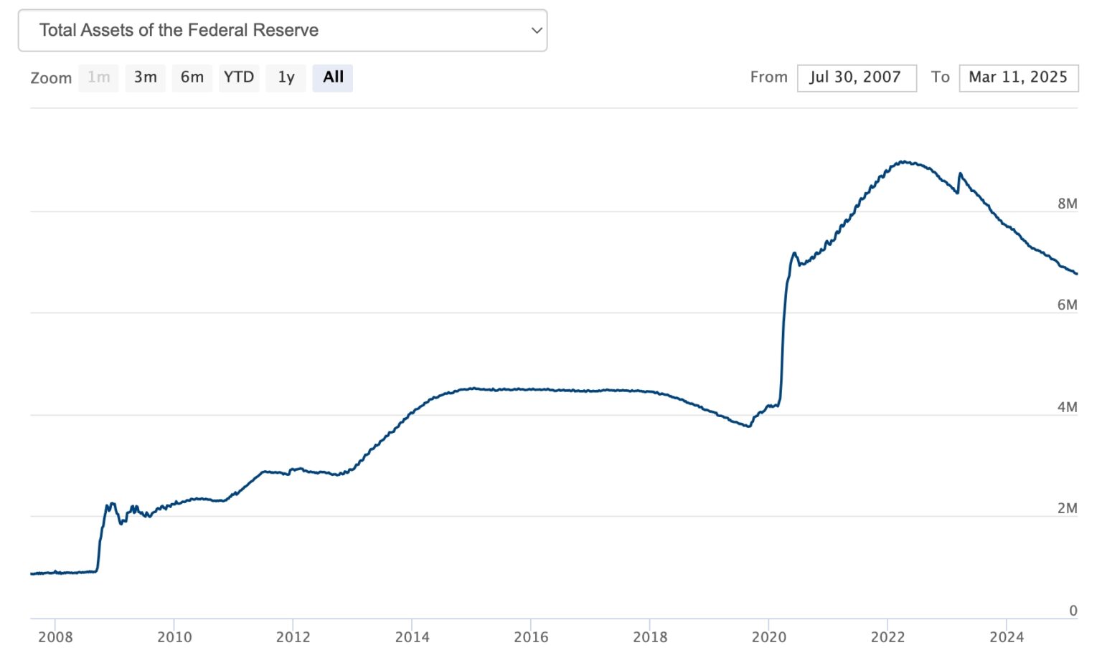Open the Total Assets of the Federal Reserve dropdown

click(282, 30)
